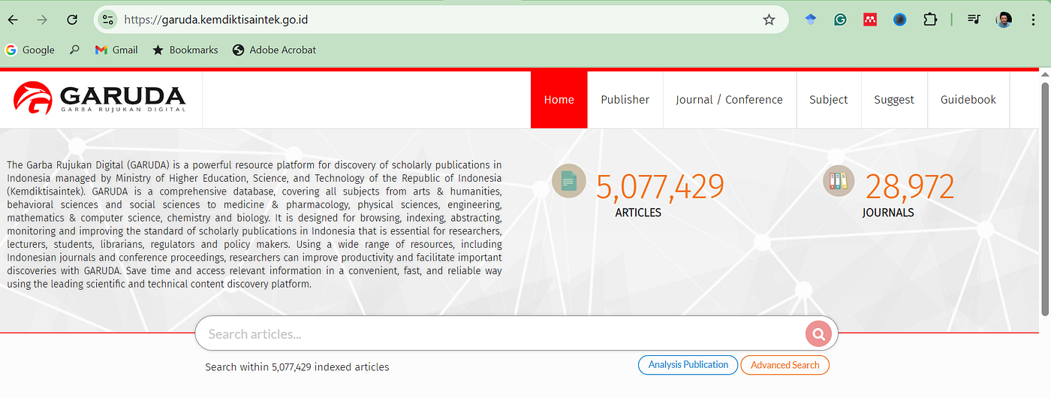Open the Guidebook menu item
The image size is (1051, 398).
[968, 100]
